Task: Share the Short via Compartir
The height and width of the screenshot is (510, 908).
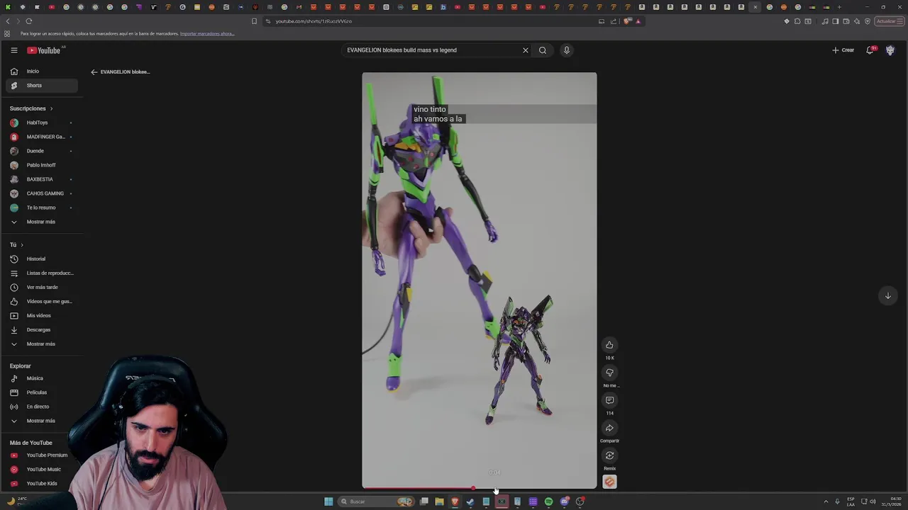Action: pos(609,428)
